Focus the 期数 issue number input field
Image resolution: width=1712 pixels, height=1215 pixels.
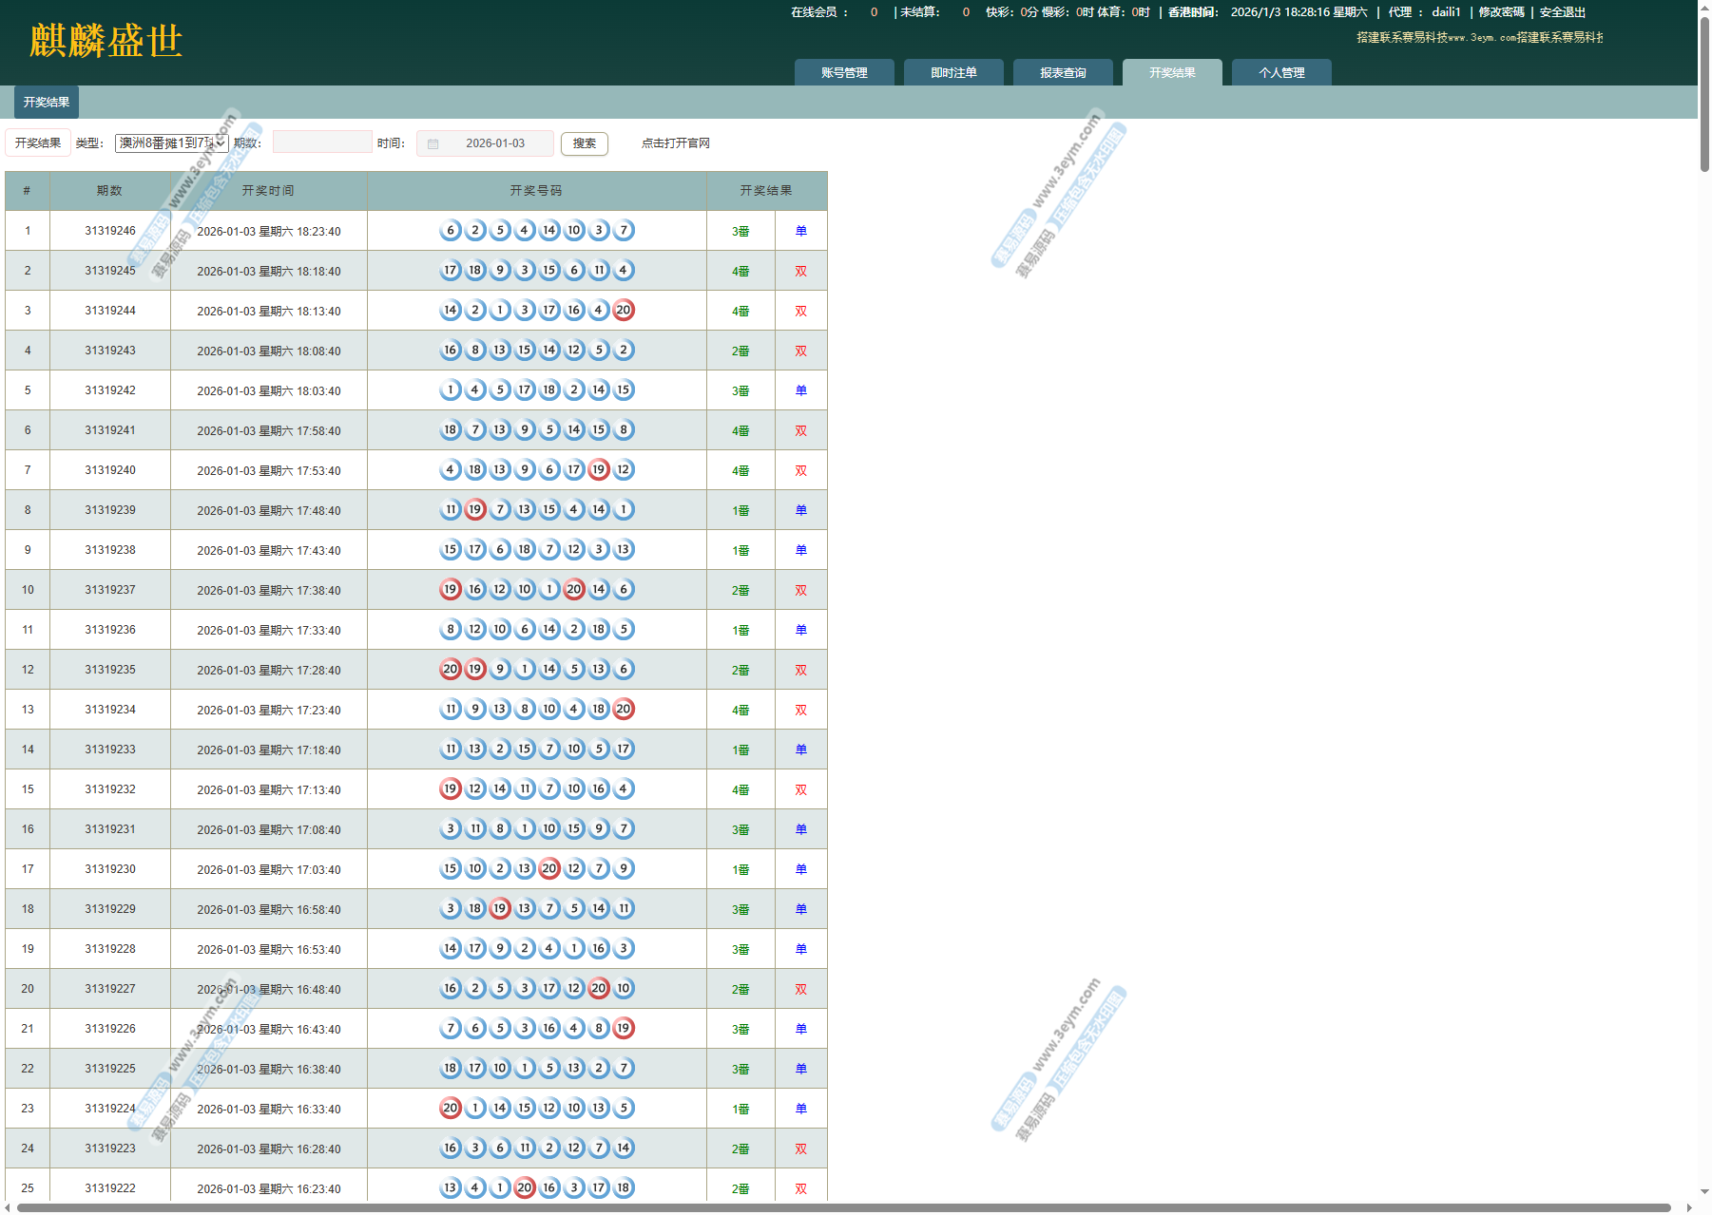(322, 142)
